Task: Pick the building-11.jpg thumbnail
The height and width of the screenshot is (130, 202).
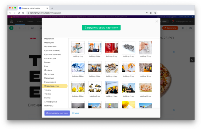Action: (x=112, y=48)
